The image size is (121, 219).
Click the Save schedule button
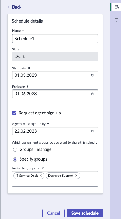click(x=85, y=213)
